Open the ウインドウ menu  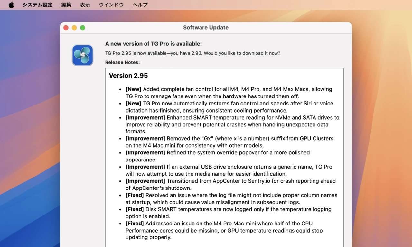(x=111, y=5)
